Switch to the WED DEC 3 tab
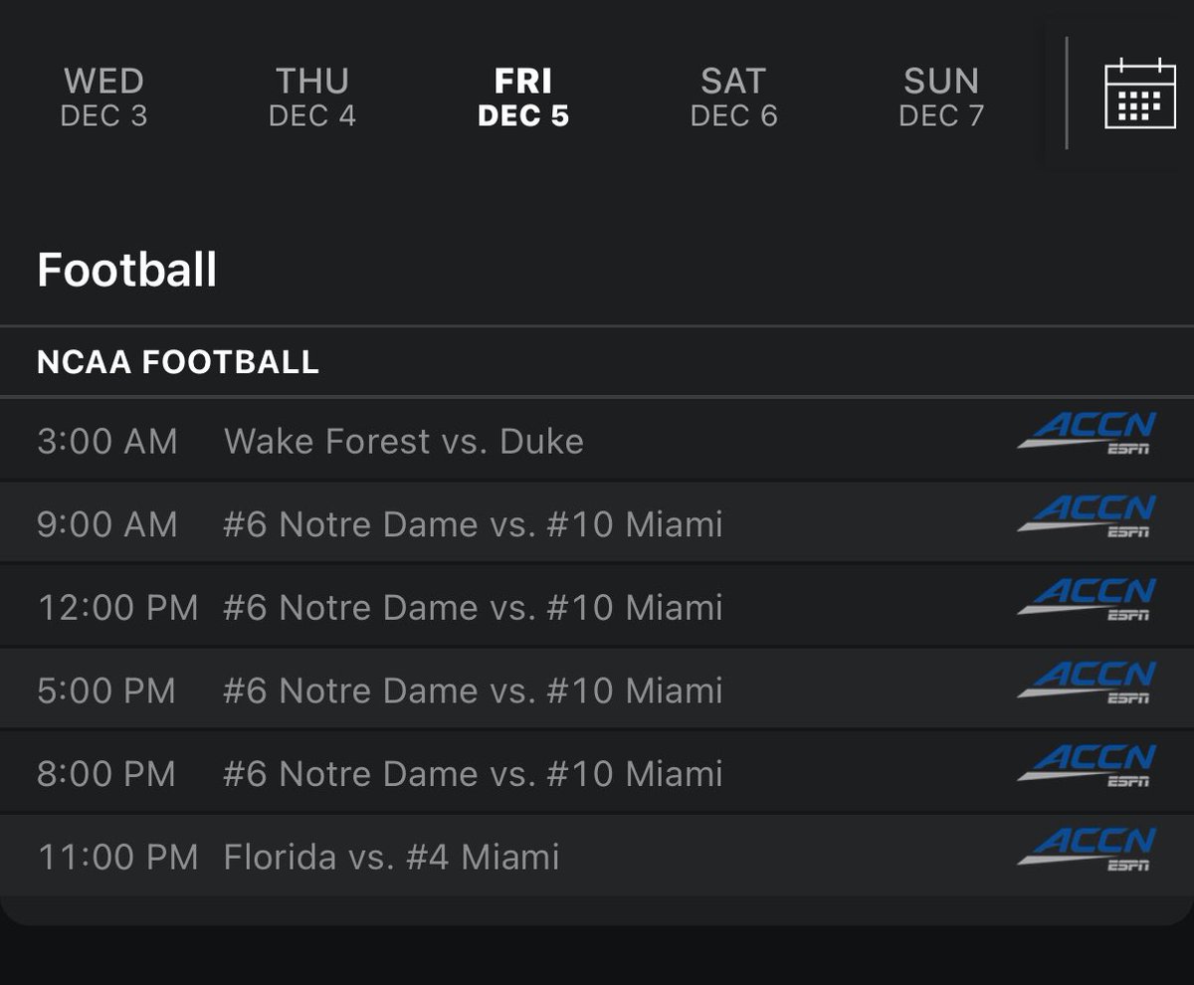Viewport: 1194px width, 985px height. (x=103, y=97)
